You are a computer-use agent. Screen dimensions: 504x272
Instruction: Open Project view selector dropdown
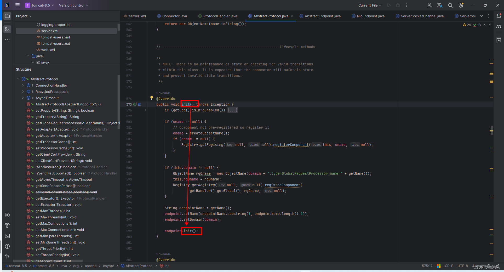tap(24, 16)
